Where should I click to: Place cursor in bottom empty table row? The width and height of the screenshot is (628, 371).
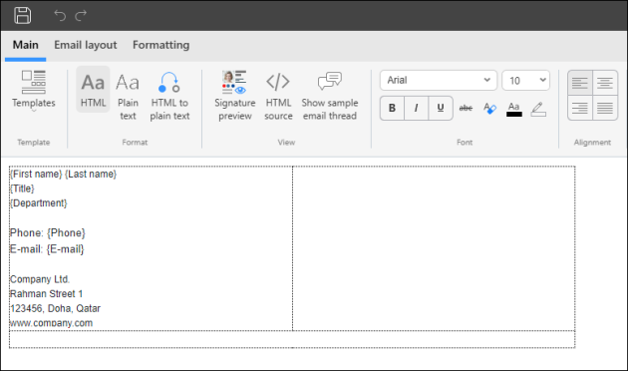pyautogui.click(x=292, y=339)
